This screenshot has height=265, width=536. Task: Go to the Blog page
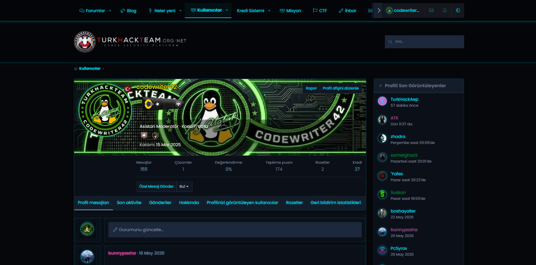(x=128, y=11)
